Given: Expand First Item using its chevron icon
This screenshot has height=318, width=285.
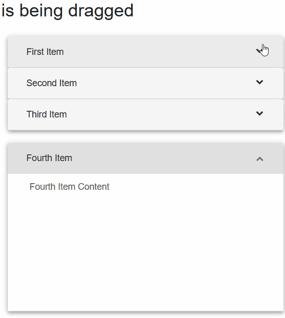Looking at the screenshot, I should pyautogui.click(x=259, y=51).
